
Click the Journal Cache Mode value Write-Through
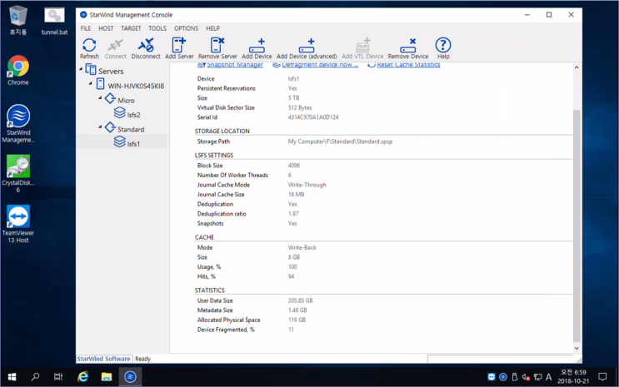point(307,185)
